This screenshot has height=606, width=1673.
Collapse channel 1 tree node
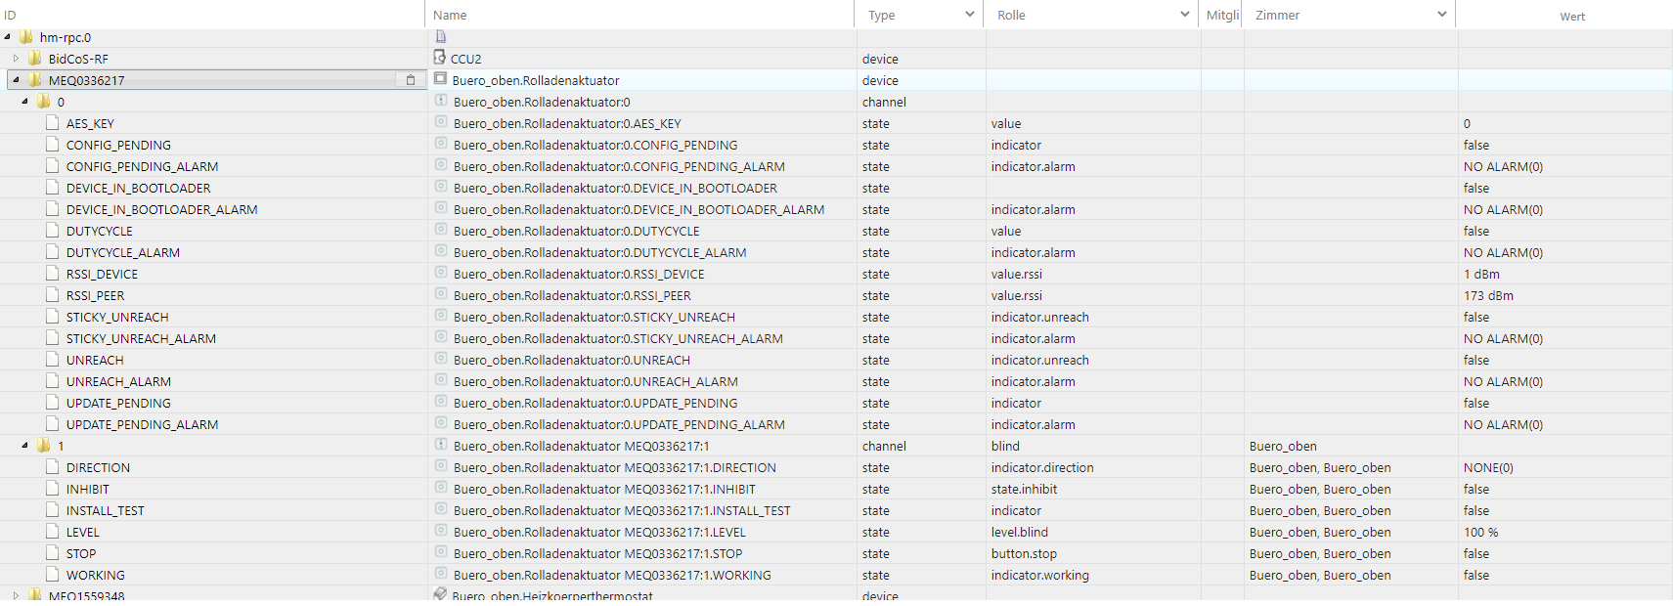pos(25,446)
